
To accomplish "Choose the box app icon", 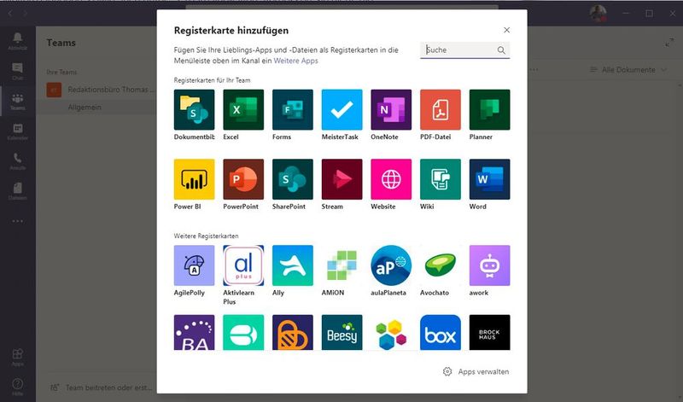I will pyautogui.click(x=440, y=332).
